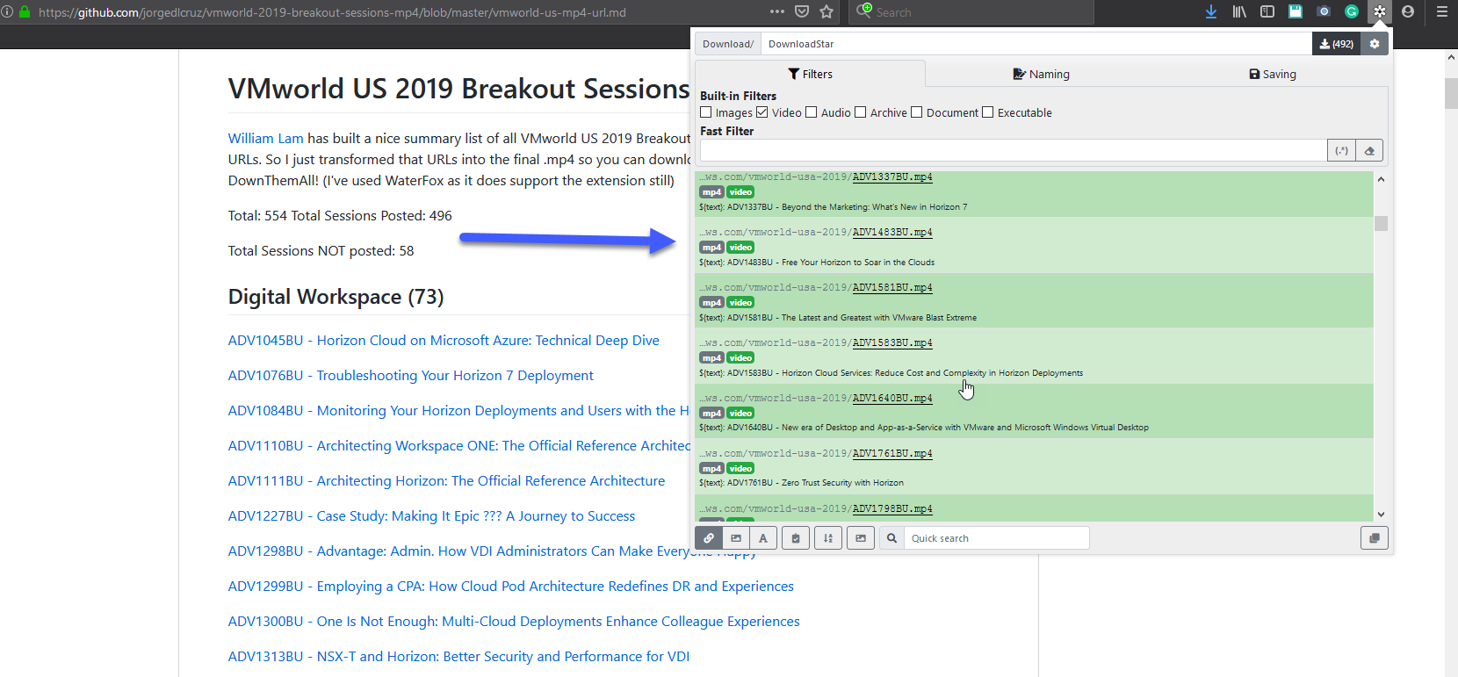Select the ADV1583BU.mp4 file link in results
Viewport: 1458px width, 677px height.
coord(892,342)
